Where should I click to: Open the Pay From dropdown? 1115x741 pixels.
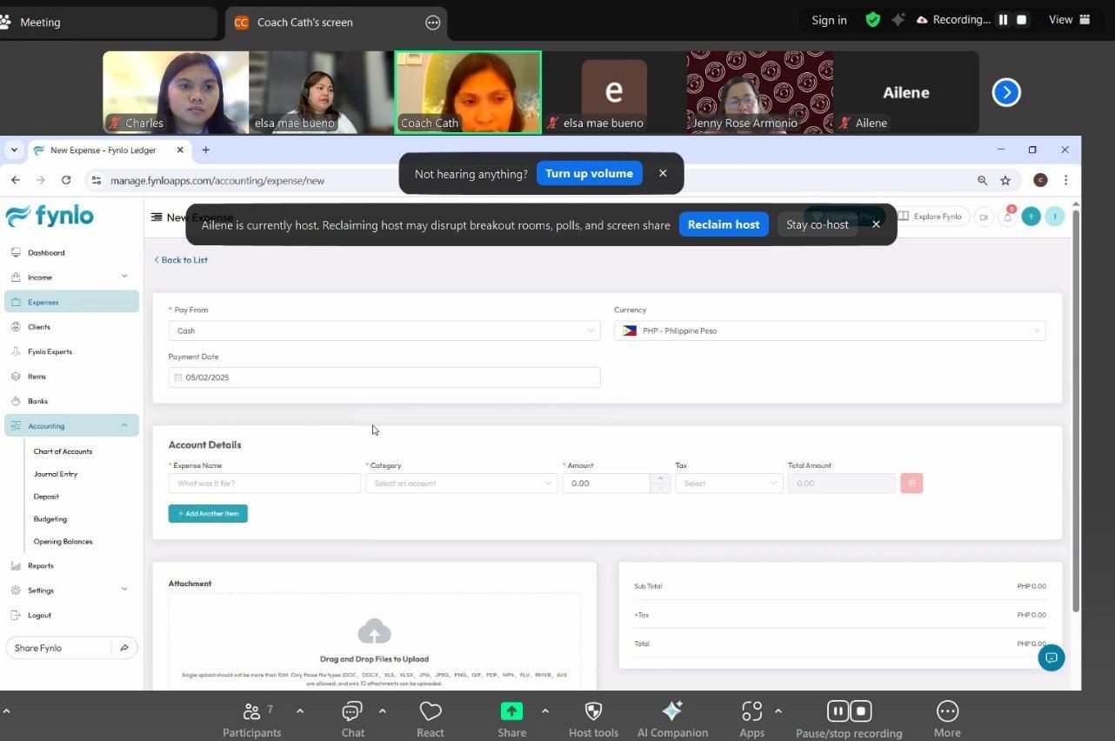(x=384, y=330)
